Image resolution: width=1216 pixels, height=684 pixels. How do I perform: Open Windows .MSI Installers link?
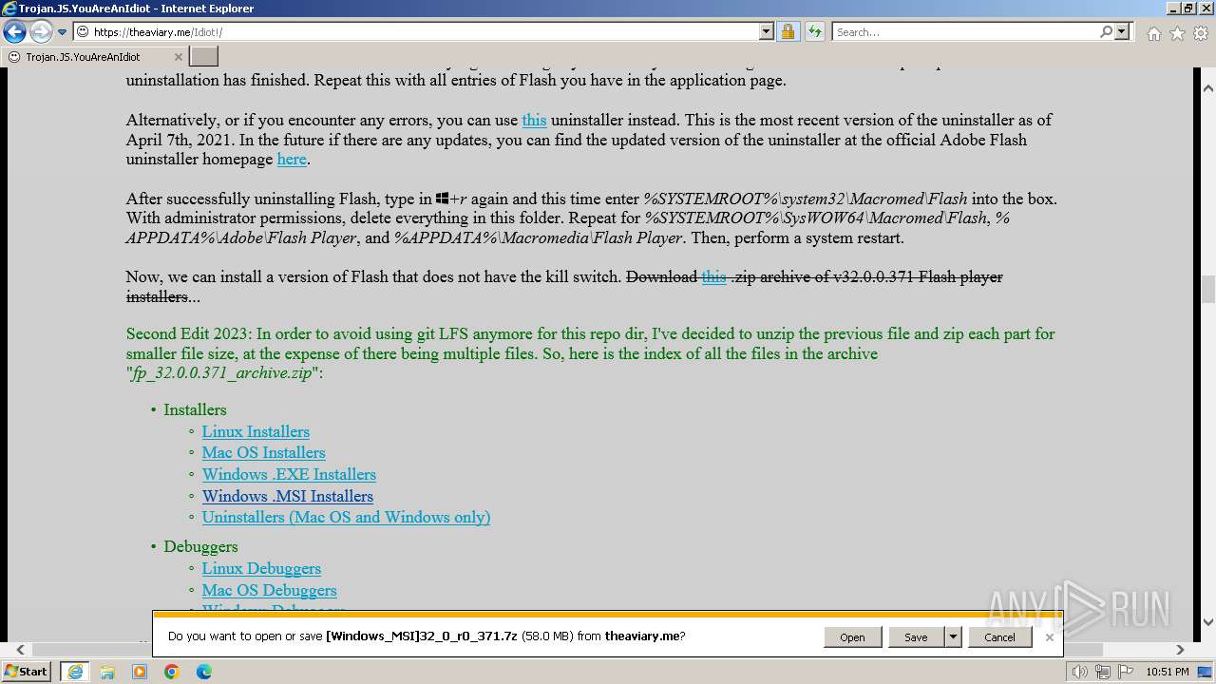(287, 496)
